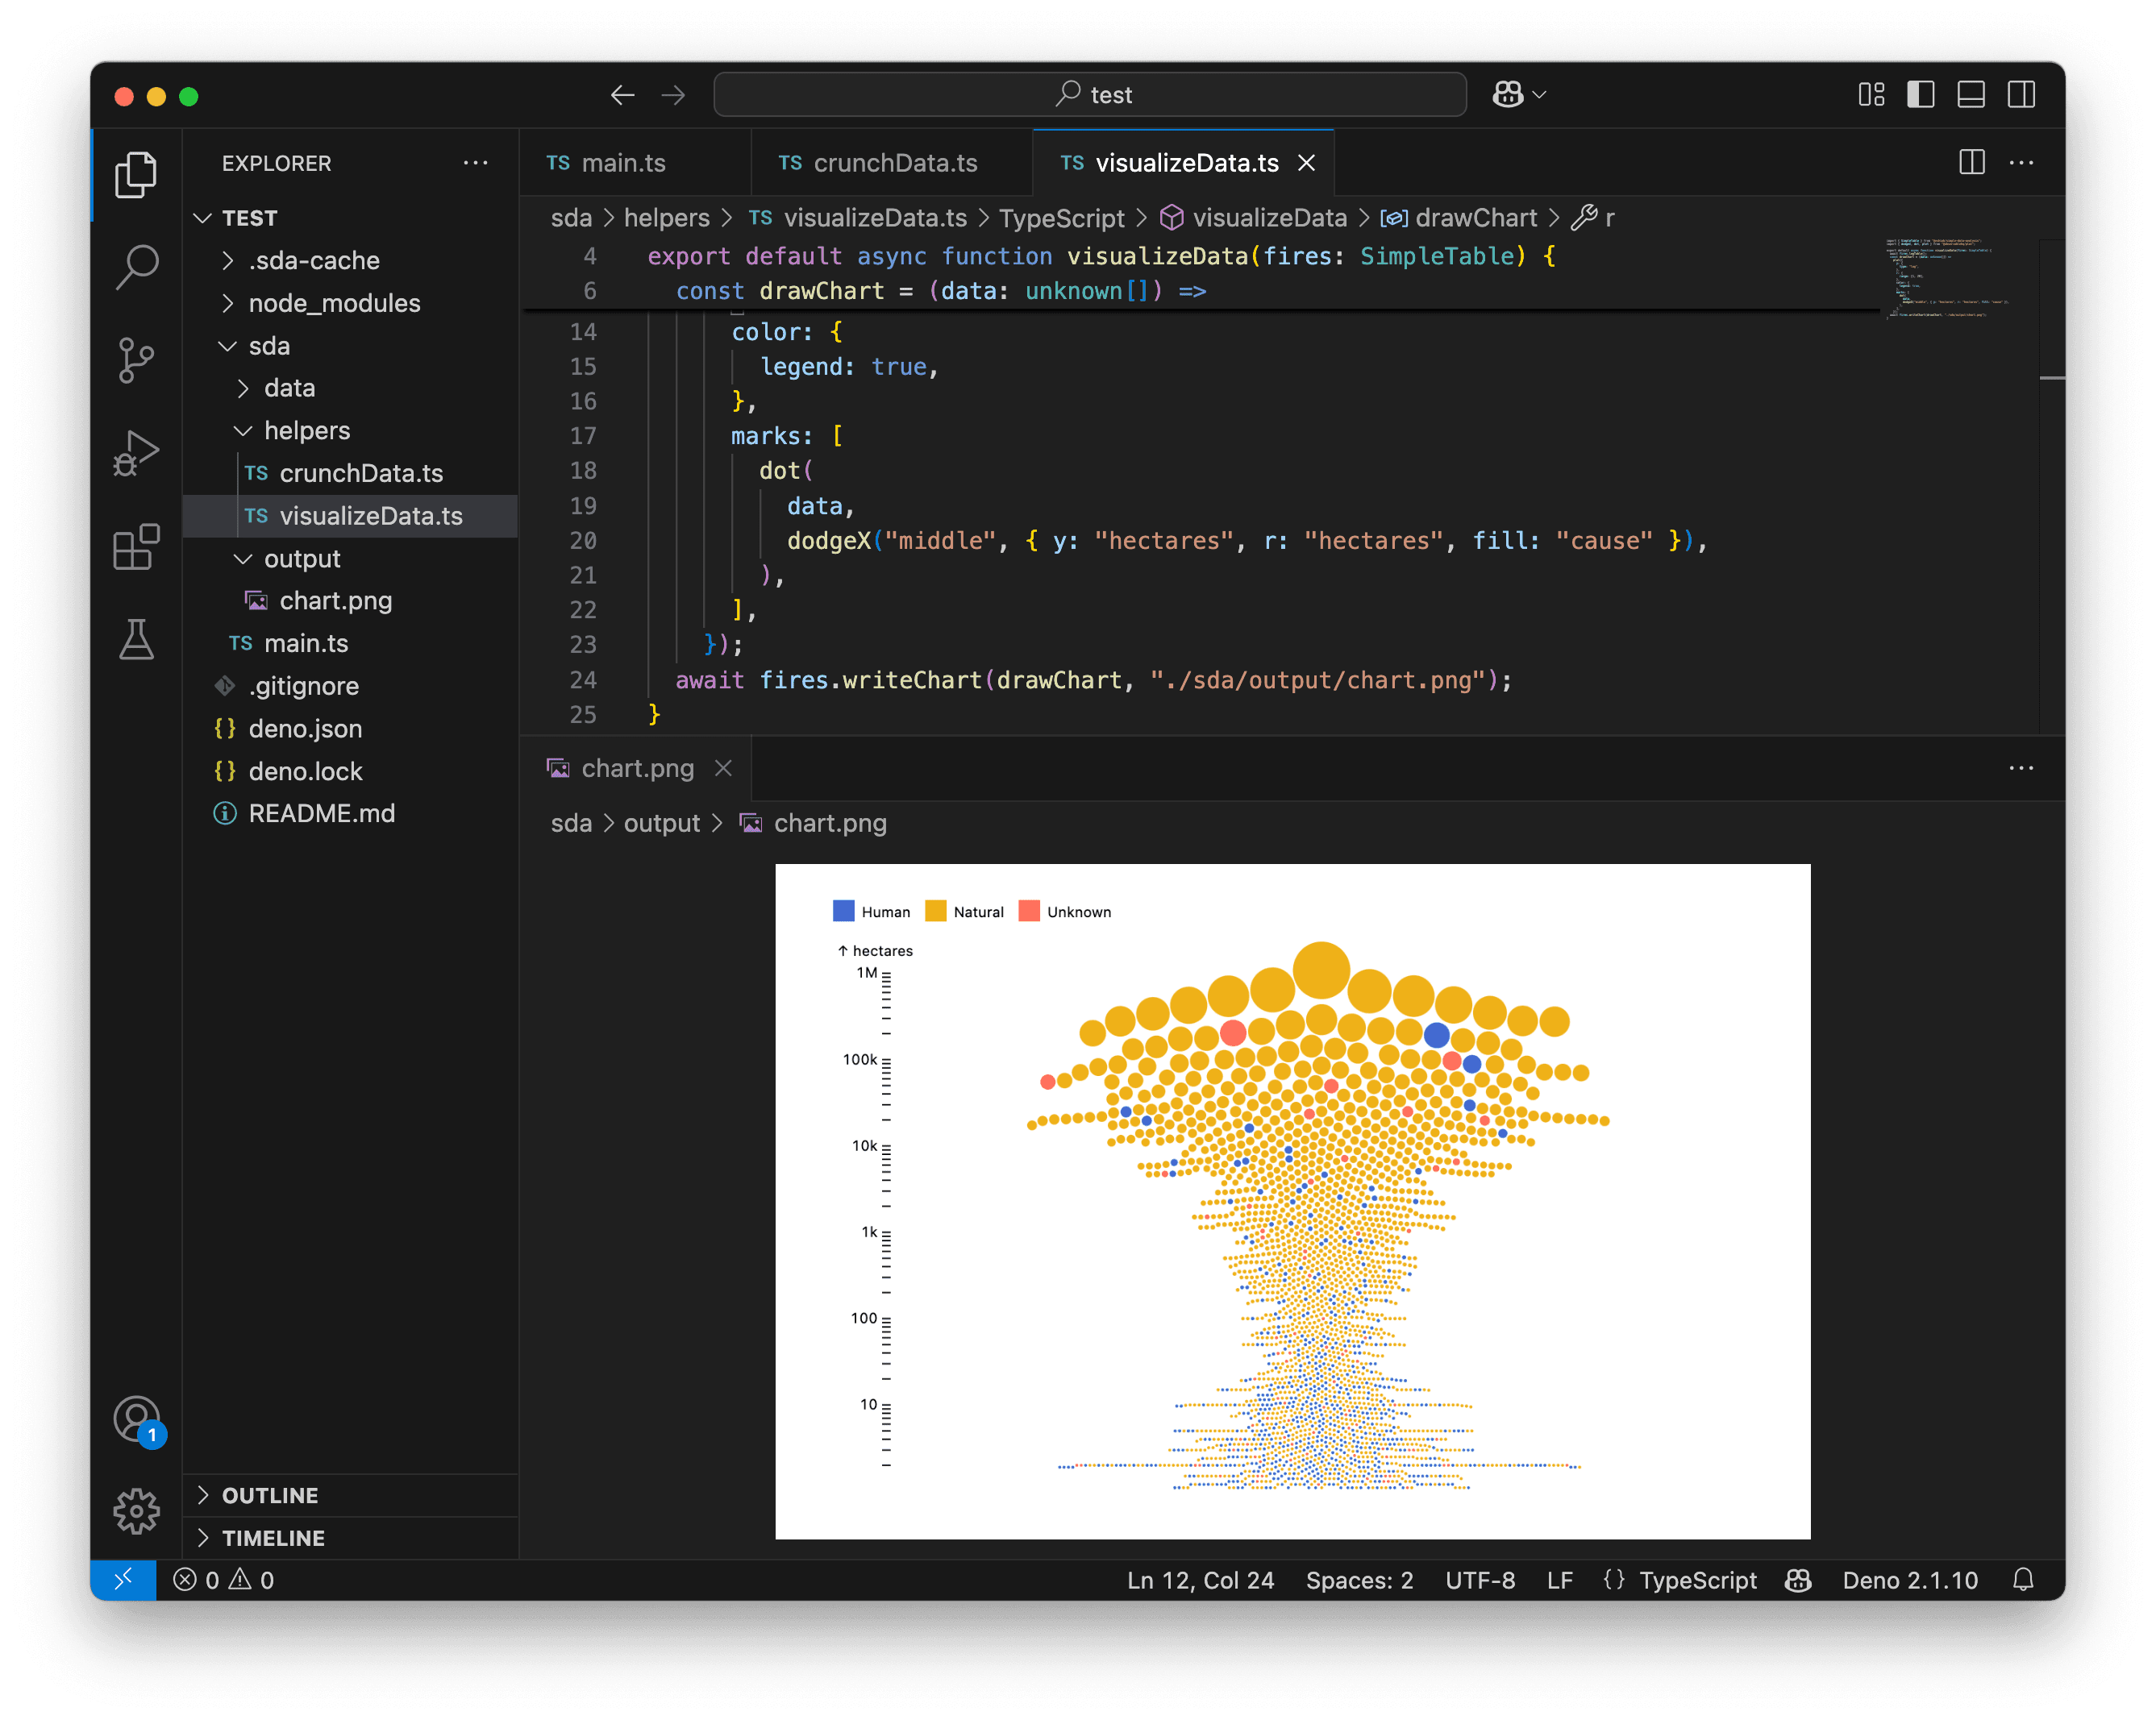Click the TypeScript language mode button

coord(1697,1580)
